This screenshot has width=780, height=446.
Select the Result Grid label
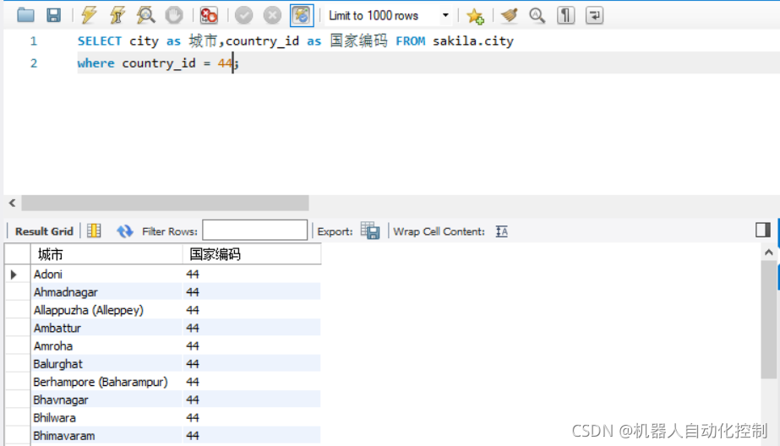pos(44,231)
